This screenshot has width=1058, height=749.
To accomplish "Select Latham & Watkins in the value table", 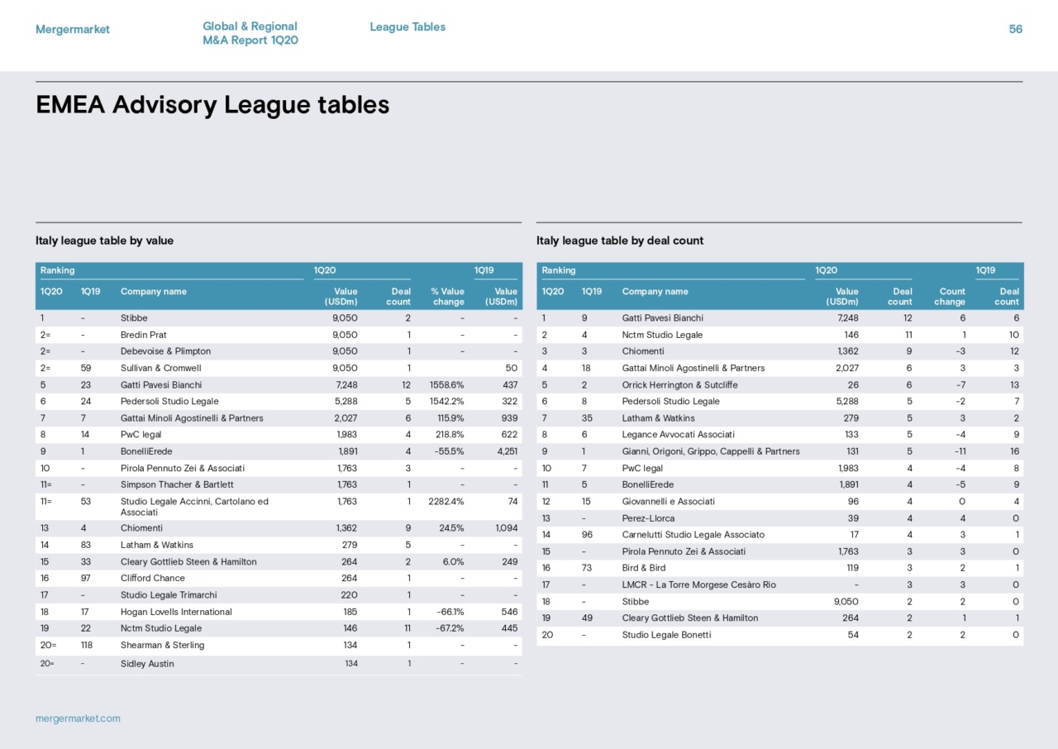I will 157,545.
